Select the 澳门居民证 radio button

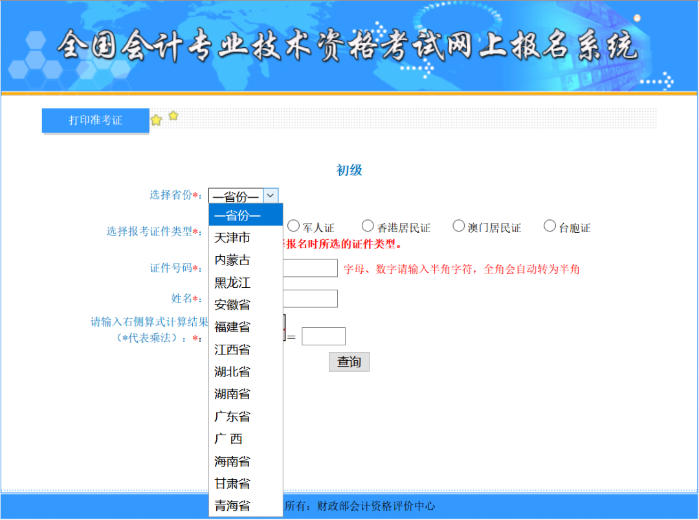pos(459,226)
